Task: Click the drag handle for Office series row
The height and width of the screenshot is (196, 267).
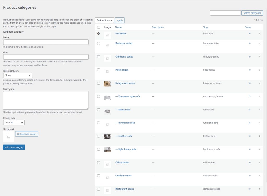Action: click(x=259, y=162)
